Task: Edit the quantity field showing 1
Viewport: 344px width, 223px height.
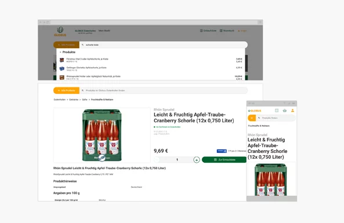Action: [177, 160]
